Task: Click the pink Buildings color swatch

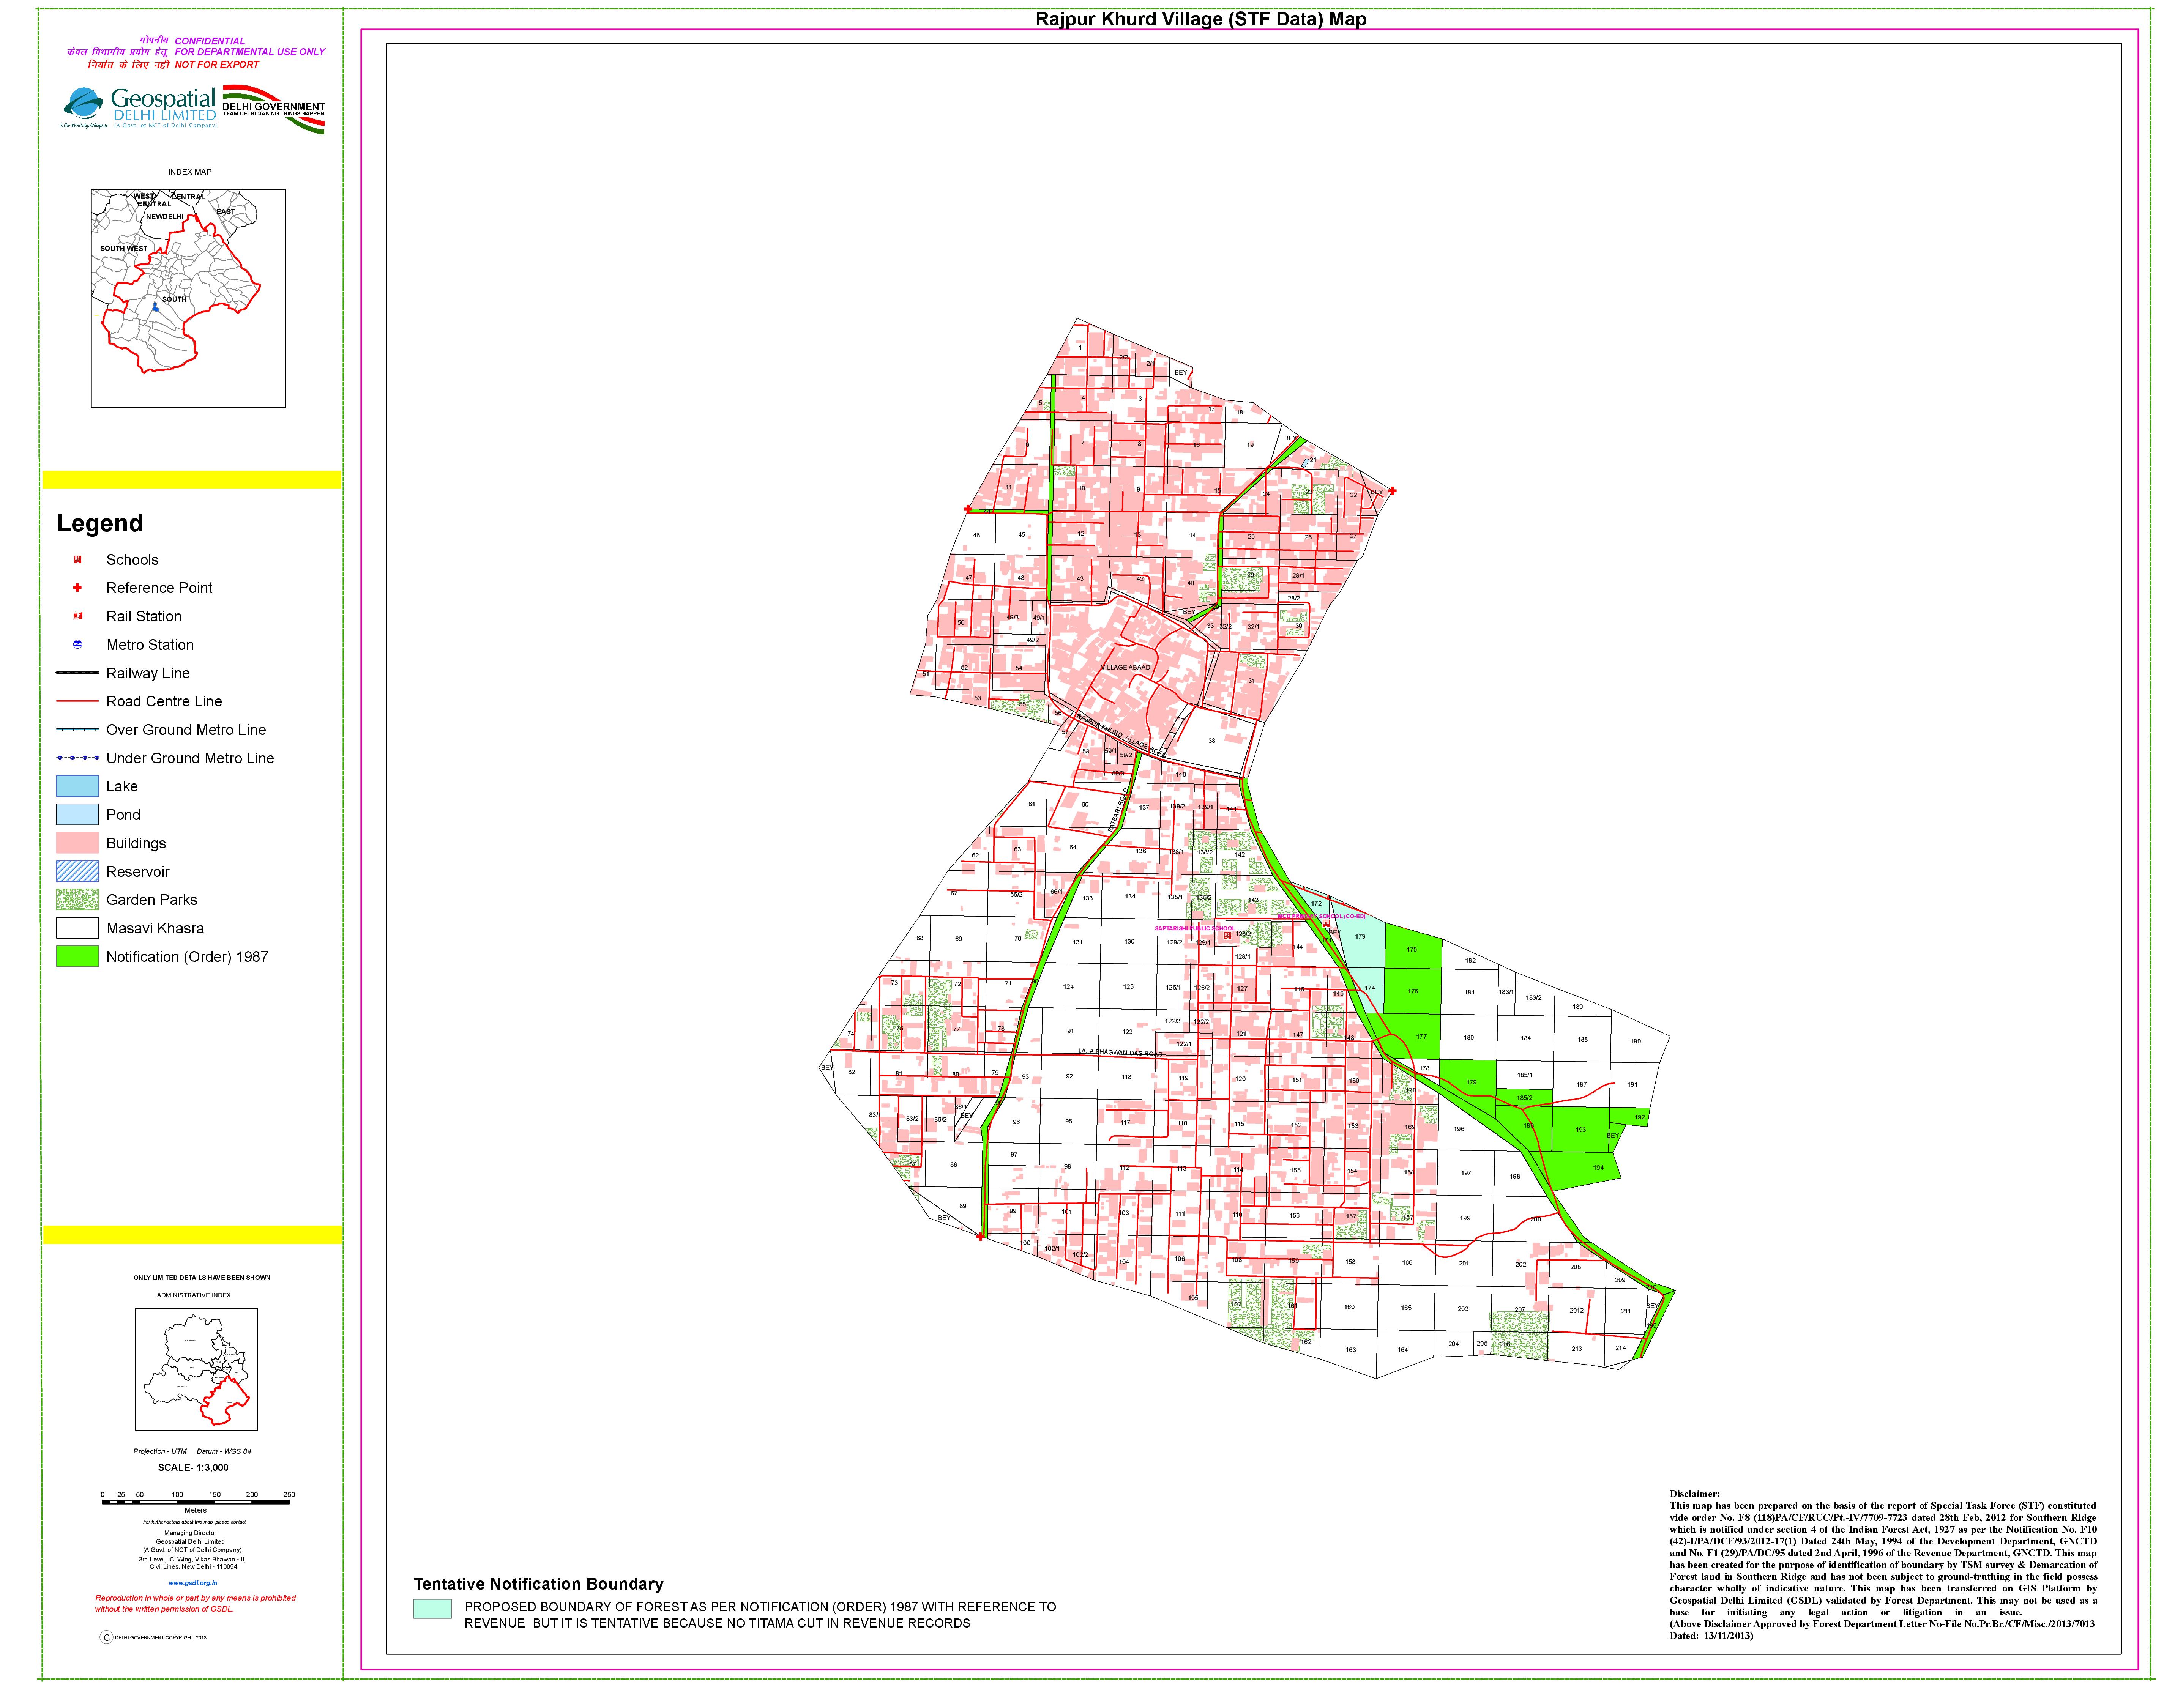Action: tap(77, 843)
